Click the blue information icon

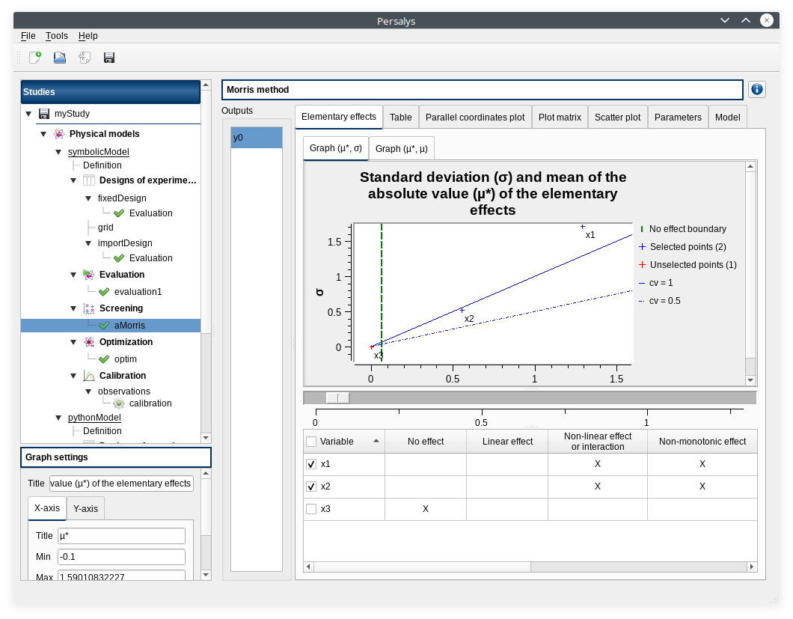click(757, 90)
